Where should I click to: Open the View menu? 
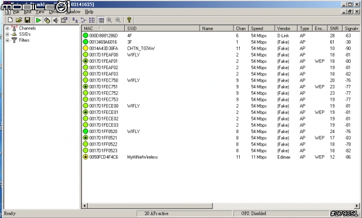40,11
